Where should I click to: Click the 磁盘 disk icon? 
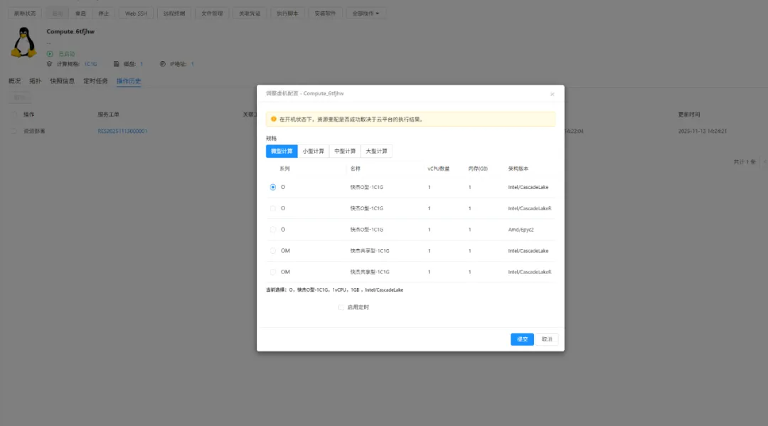click(x=117, y=64)
